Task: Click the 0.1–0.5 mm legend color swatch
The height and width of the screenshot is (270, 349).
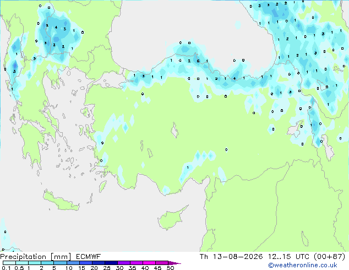Action: [x=9, y=263]
